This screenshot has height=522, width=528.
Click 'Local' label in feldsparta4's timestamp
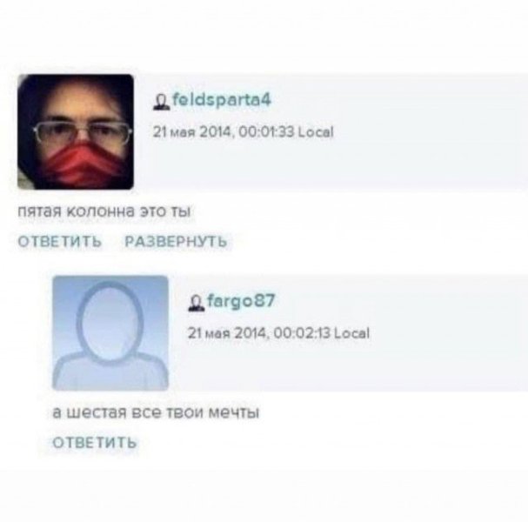pos(316,131)
